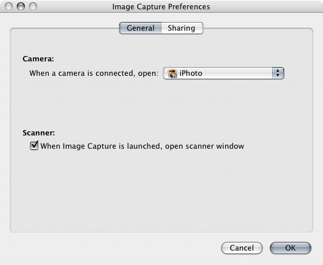
Task: Click blank panel space below the scanner checkbox
Action: tap(161, 192)
